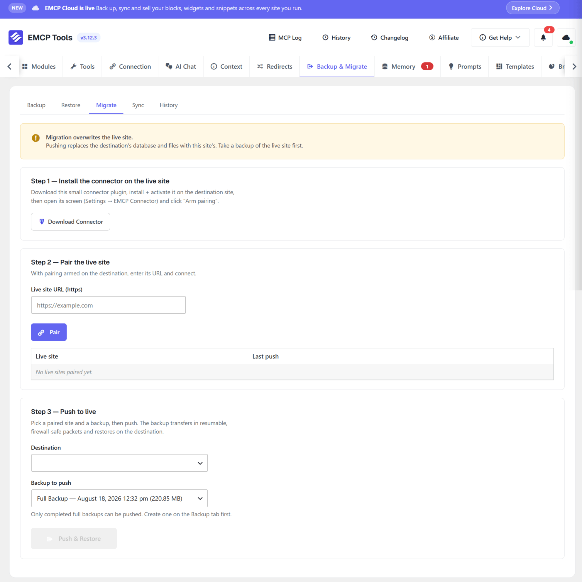Image resolution: width=582 pixels, height=582 pixels.
Task: Open the Connection tab
Action: (x=130, y=66)
